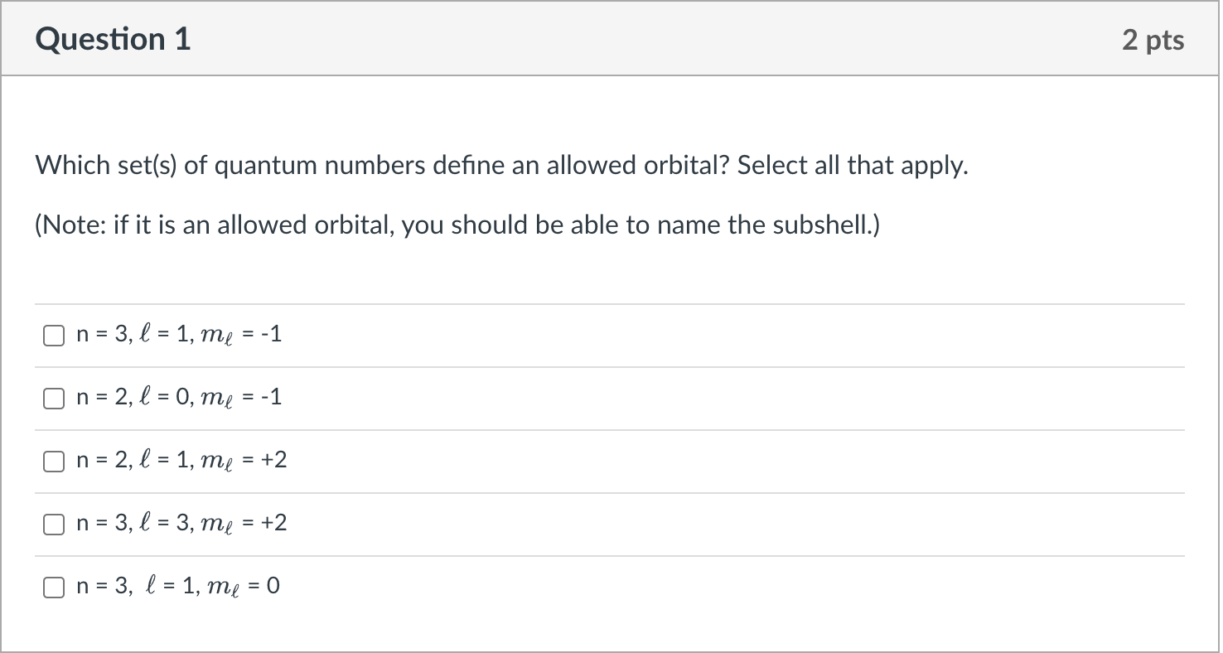Check the n = 3, ℓ = 1, mℓ = -1 checkbox
The width and height of the screenshot is (1223, 653).
pos(54,336)
